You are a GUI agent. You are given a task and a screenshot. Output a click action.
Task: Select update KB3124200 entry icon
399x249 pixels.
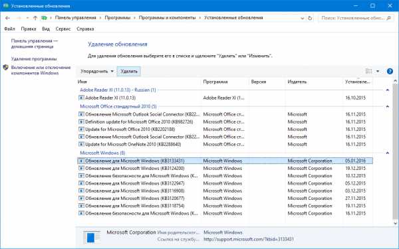point(81,168)
